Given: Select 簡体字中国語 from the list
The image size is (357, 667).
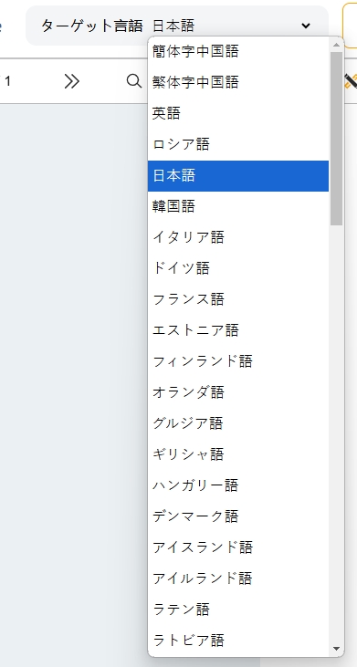Looking at the screenshot, I should coord(238,51).
